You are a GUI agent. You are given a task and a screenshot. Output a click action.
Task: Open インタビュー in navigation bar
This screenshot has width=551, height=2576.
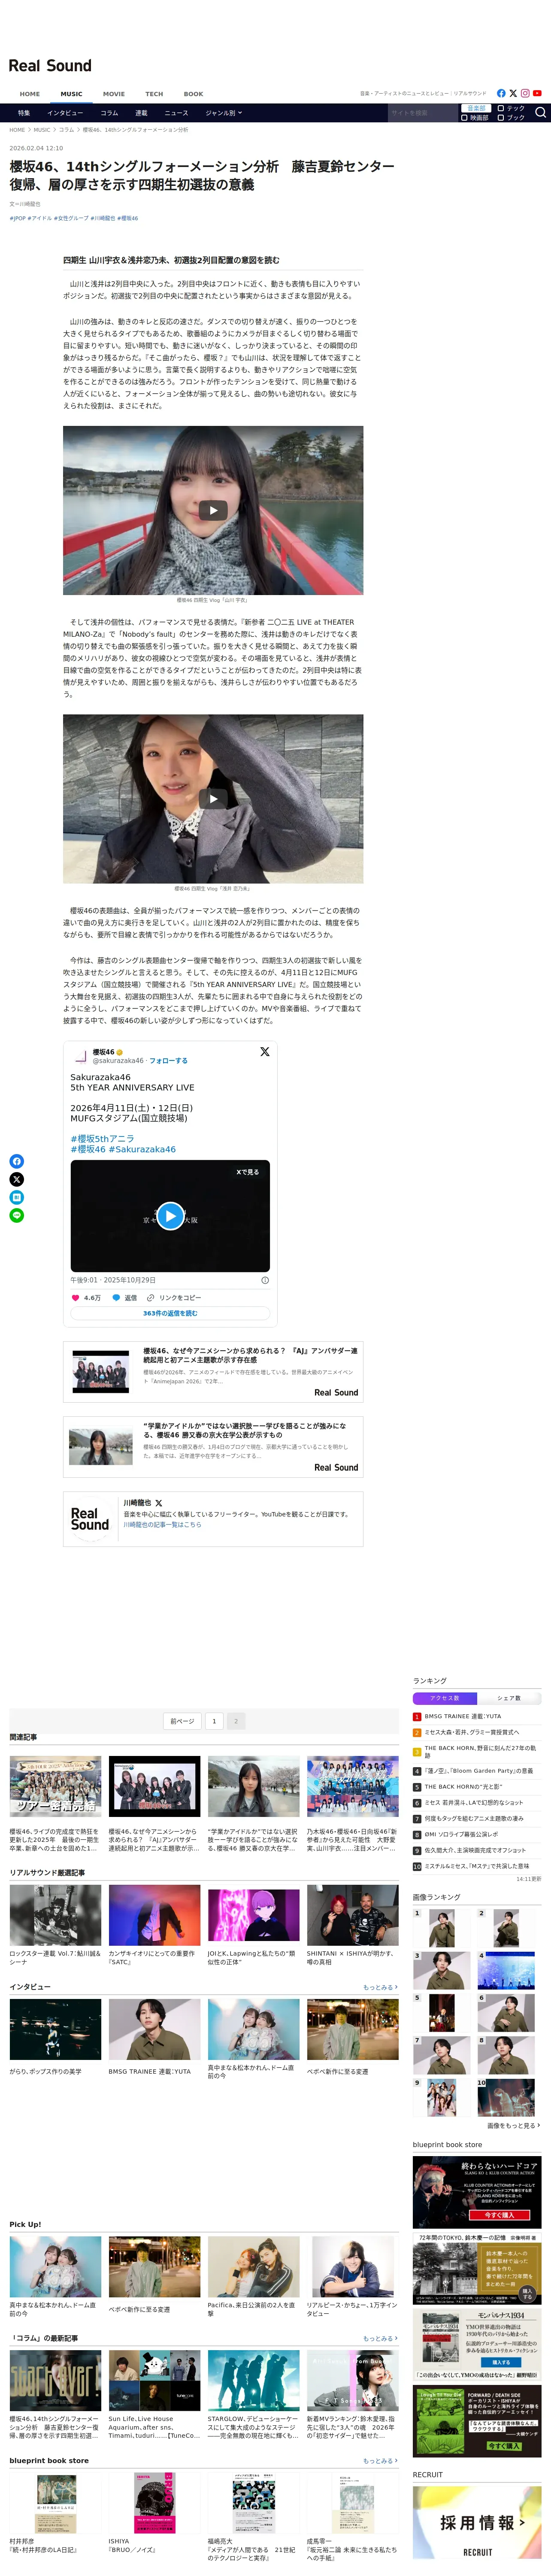click(65, 113)
